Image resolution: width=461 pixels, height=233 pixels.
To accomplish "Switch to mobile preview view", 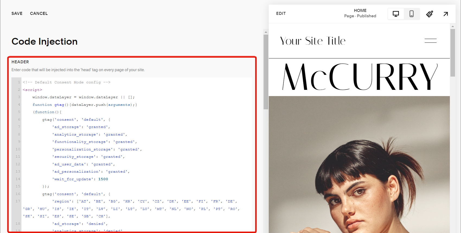I will coord(411,14).
